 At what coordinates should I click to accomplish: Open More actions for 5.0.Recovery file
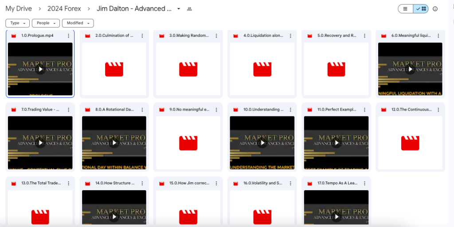click(x=364, y=36)
